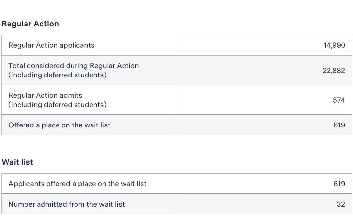The image size is (353, 216).
Task: Click the first '(including deferred students)' text under Total considered
Action: click(58, 75)
